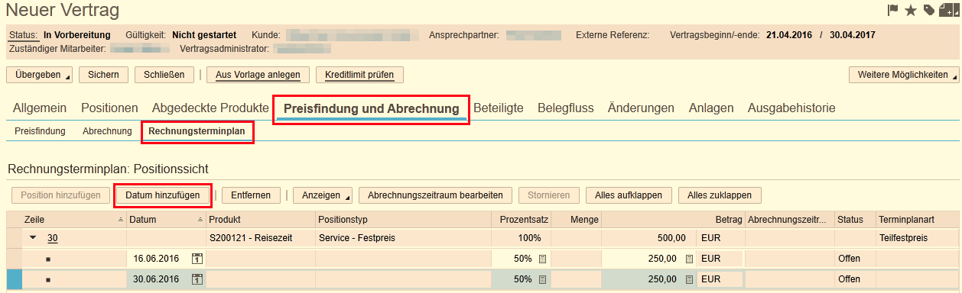
Task: Click Kreditlimit prüfen button
Action: (359, 75)
